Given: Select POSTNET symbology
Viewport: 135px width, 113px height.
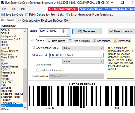Looking at the screenshot, I should tap(12, 82).
